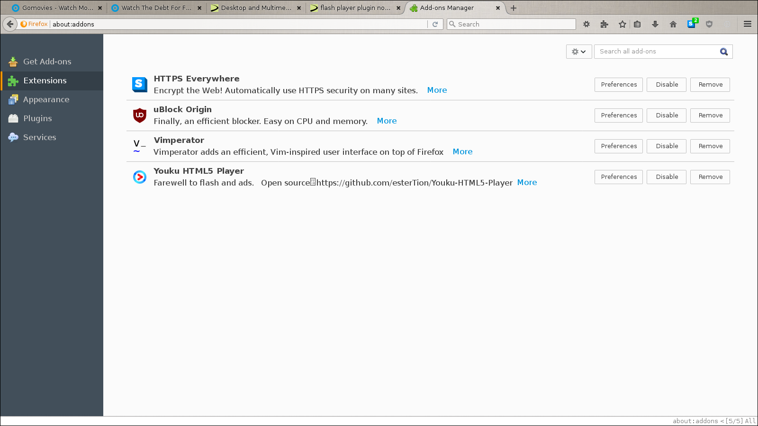
Task: Click the about:addons status line text
Action: pyautogui.click(x=695, y=421)
